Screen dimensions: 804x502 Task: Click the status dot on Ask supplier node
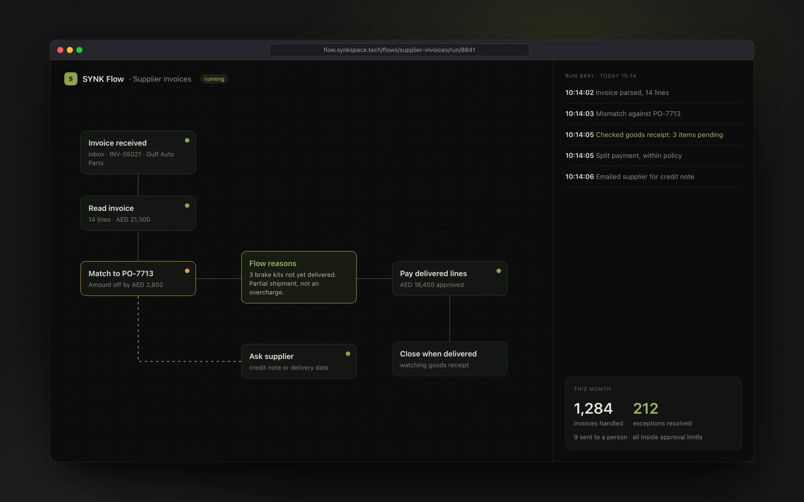348,354
